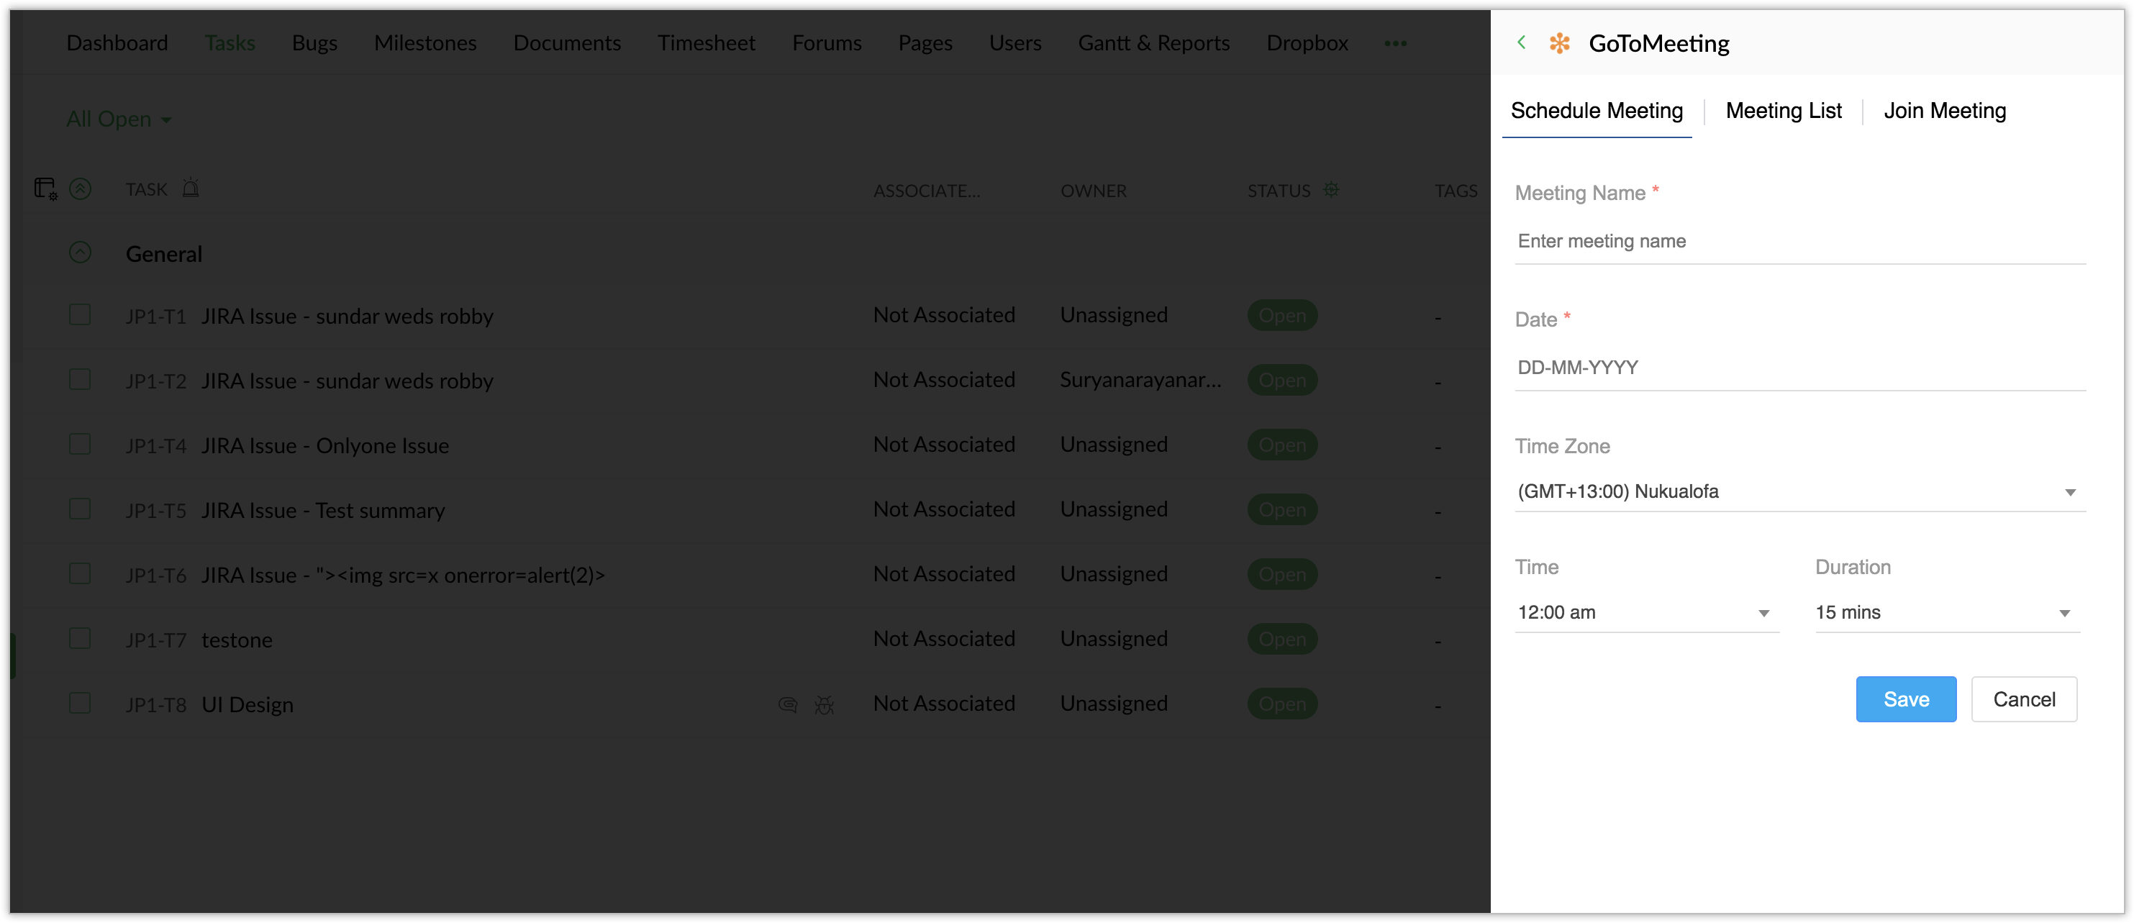Screen dimensions: 2134x923
Task: Open the Time 12:00 am dropdown
Action: [x=1645, y=612]
